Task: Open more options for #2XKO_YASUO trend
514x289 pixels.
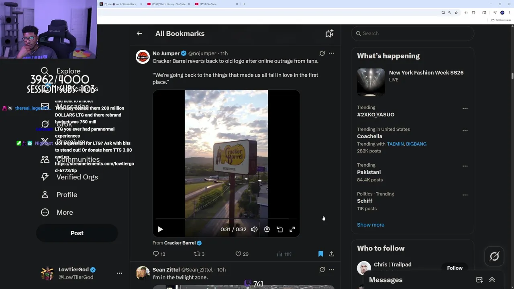Action: [465, 108]
